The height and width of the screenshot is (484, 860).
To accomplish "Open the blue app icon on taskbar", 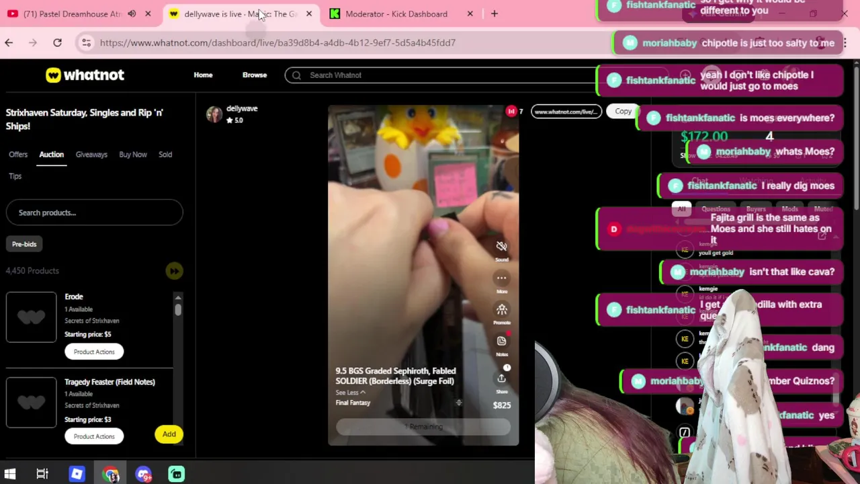I will click(77, 475).
